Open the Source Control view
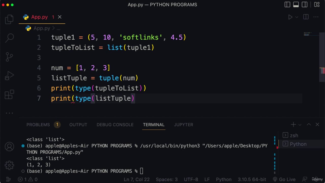Screen dimensions: 325x183 point(9,57)
